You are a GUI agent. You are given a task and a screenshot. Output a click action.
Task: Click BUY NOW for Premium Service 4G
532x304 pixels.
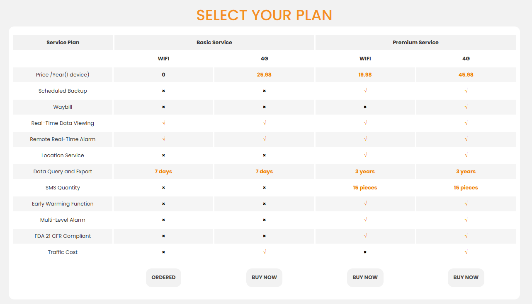(x=466, y=278)
